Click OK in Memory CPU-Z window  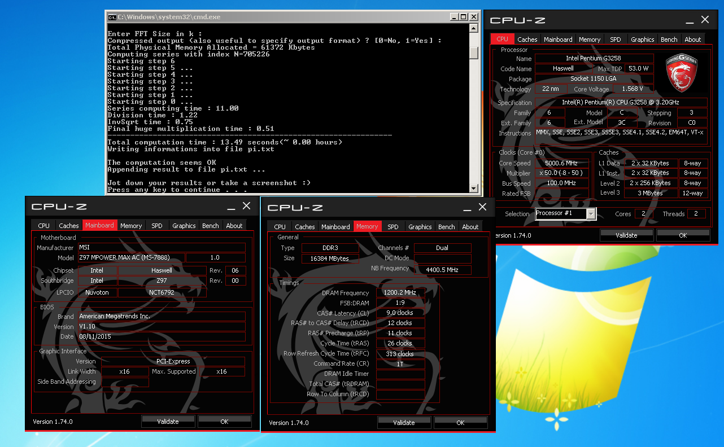pyautogui.click(x=460, y=423)
